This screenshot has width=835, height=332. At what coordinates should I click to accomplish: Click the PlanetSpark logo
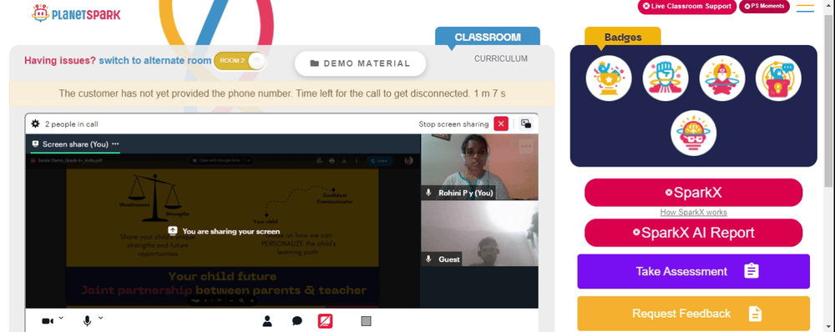point(76,13)
